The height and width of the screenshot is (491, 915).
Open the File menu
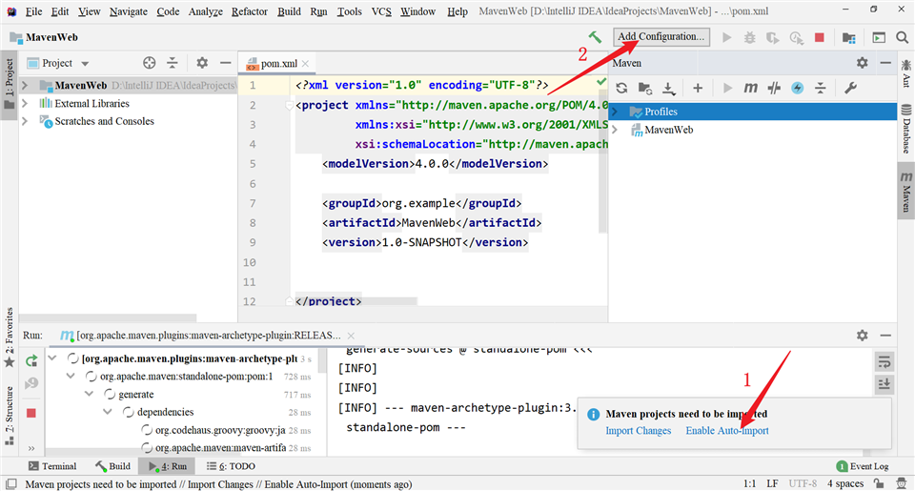pos(34,11)
